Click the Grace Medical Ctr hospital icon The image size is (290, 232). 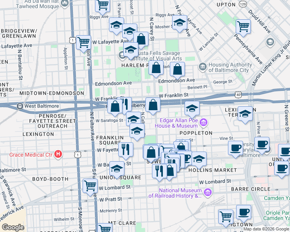(x=58, y=154)
